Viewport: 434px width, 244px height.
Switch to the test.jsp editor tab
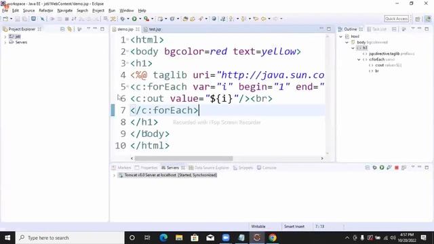(x=153, y=29)
